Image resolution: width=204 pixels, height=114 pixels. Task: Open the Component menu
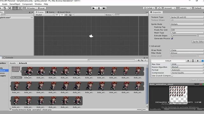[27, 4]
